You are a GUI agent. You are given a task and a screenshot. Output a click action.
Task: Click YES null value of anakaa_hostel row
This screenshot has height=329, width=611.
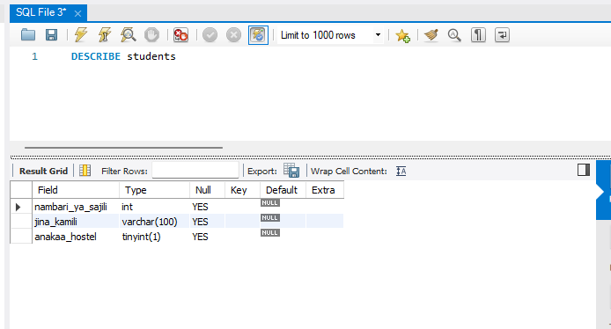[200, 237]
